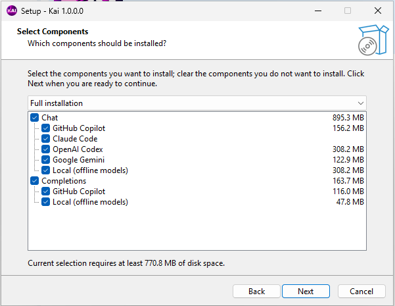
Task: Click the disk space requirement text
Action: click(126, 263)
